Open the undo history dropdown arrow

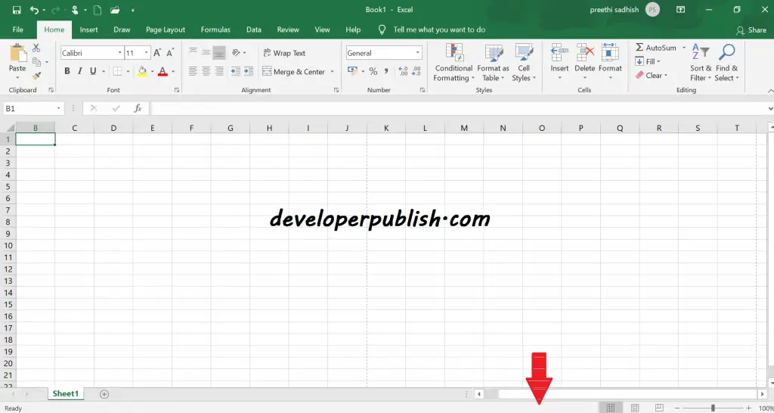click(43, 11)
